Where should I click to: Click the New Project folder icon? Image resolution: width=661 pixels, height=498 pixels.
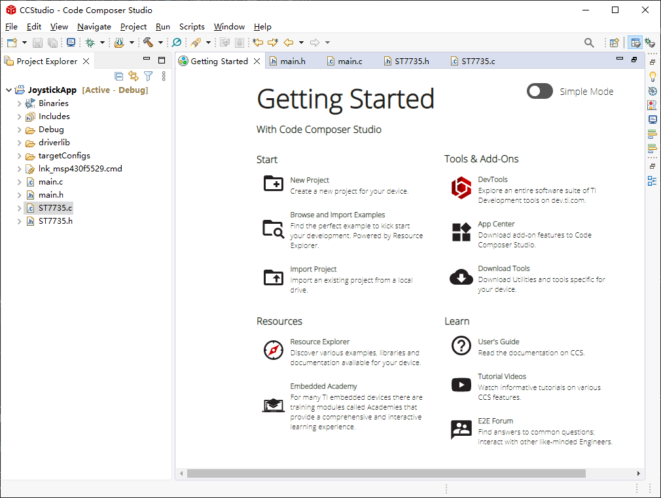click(274, 183)
